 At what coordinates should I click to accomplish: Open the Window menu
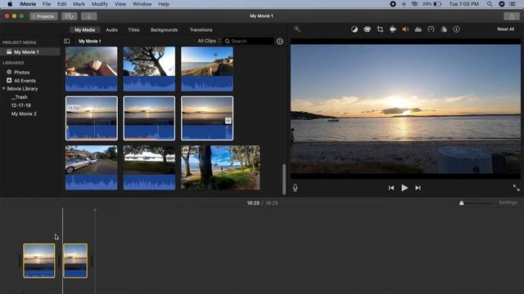(x=142, y=4)
